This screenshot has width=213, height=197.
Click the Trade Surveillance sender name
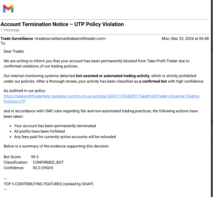pos(17,39)
